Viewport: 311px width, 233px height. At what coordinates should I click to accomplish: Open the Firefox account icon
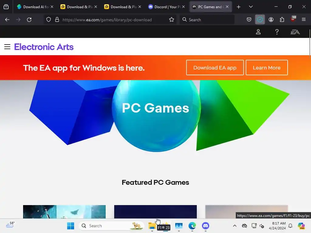click(271, 20)
